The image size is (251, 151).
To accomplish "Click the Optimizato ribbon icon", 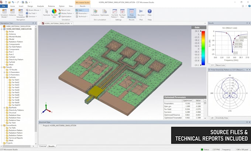I will (104, 13).
